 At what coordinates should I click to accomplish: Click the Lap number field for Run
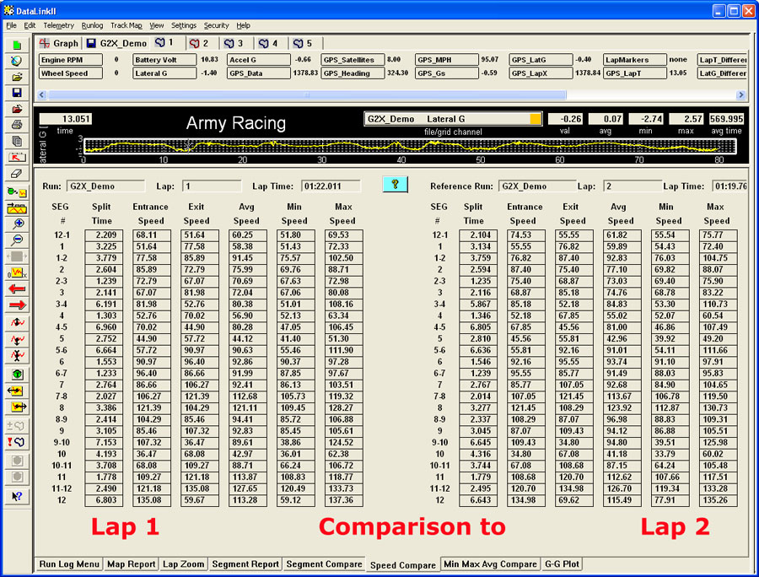click(211, 186)
